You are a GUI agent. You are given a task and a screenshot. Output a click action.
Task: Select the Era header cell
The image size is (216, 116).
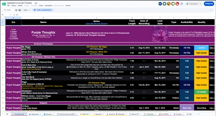(x=13, y=22)
